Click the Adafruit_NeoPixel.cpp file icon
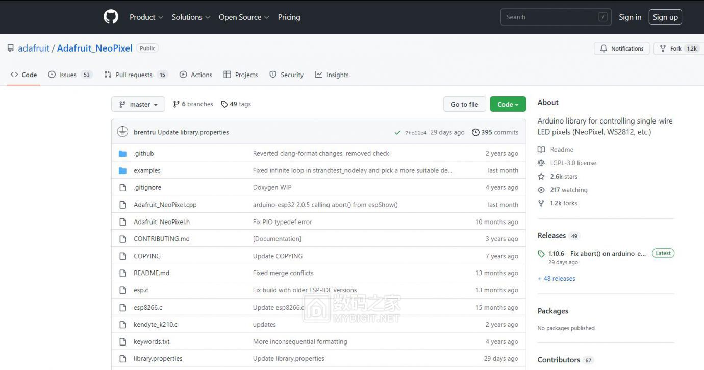 122,205
